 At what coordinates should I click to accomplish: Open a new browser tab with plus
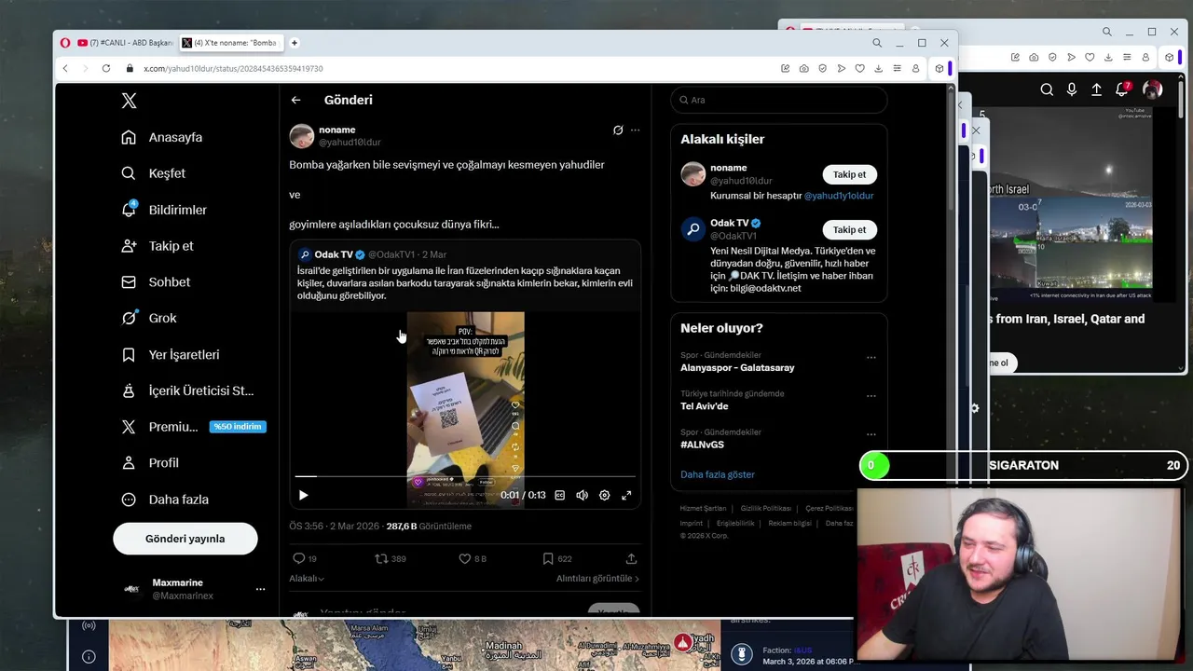(294, 43)
